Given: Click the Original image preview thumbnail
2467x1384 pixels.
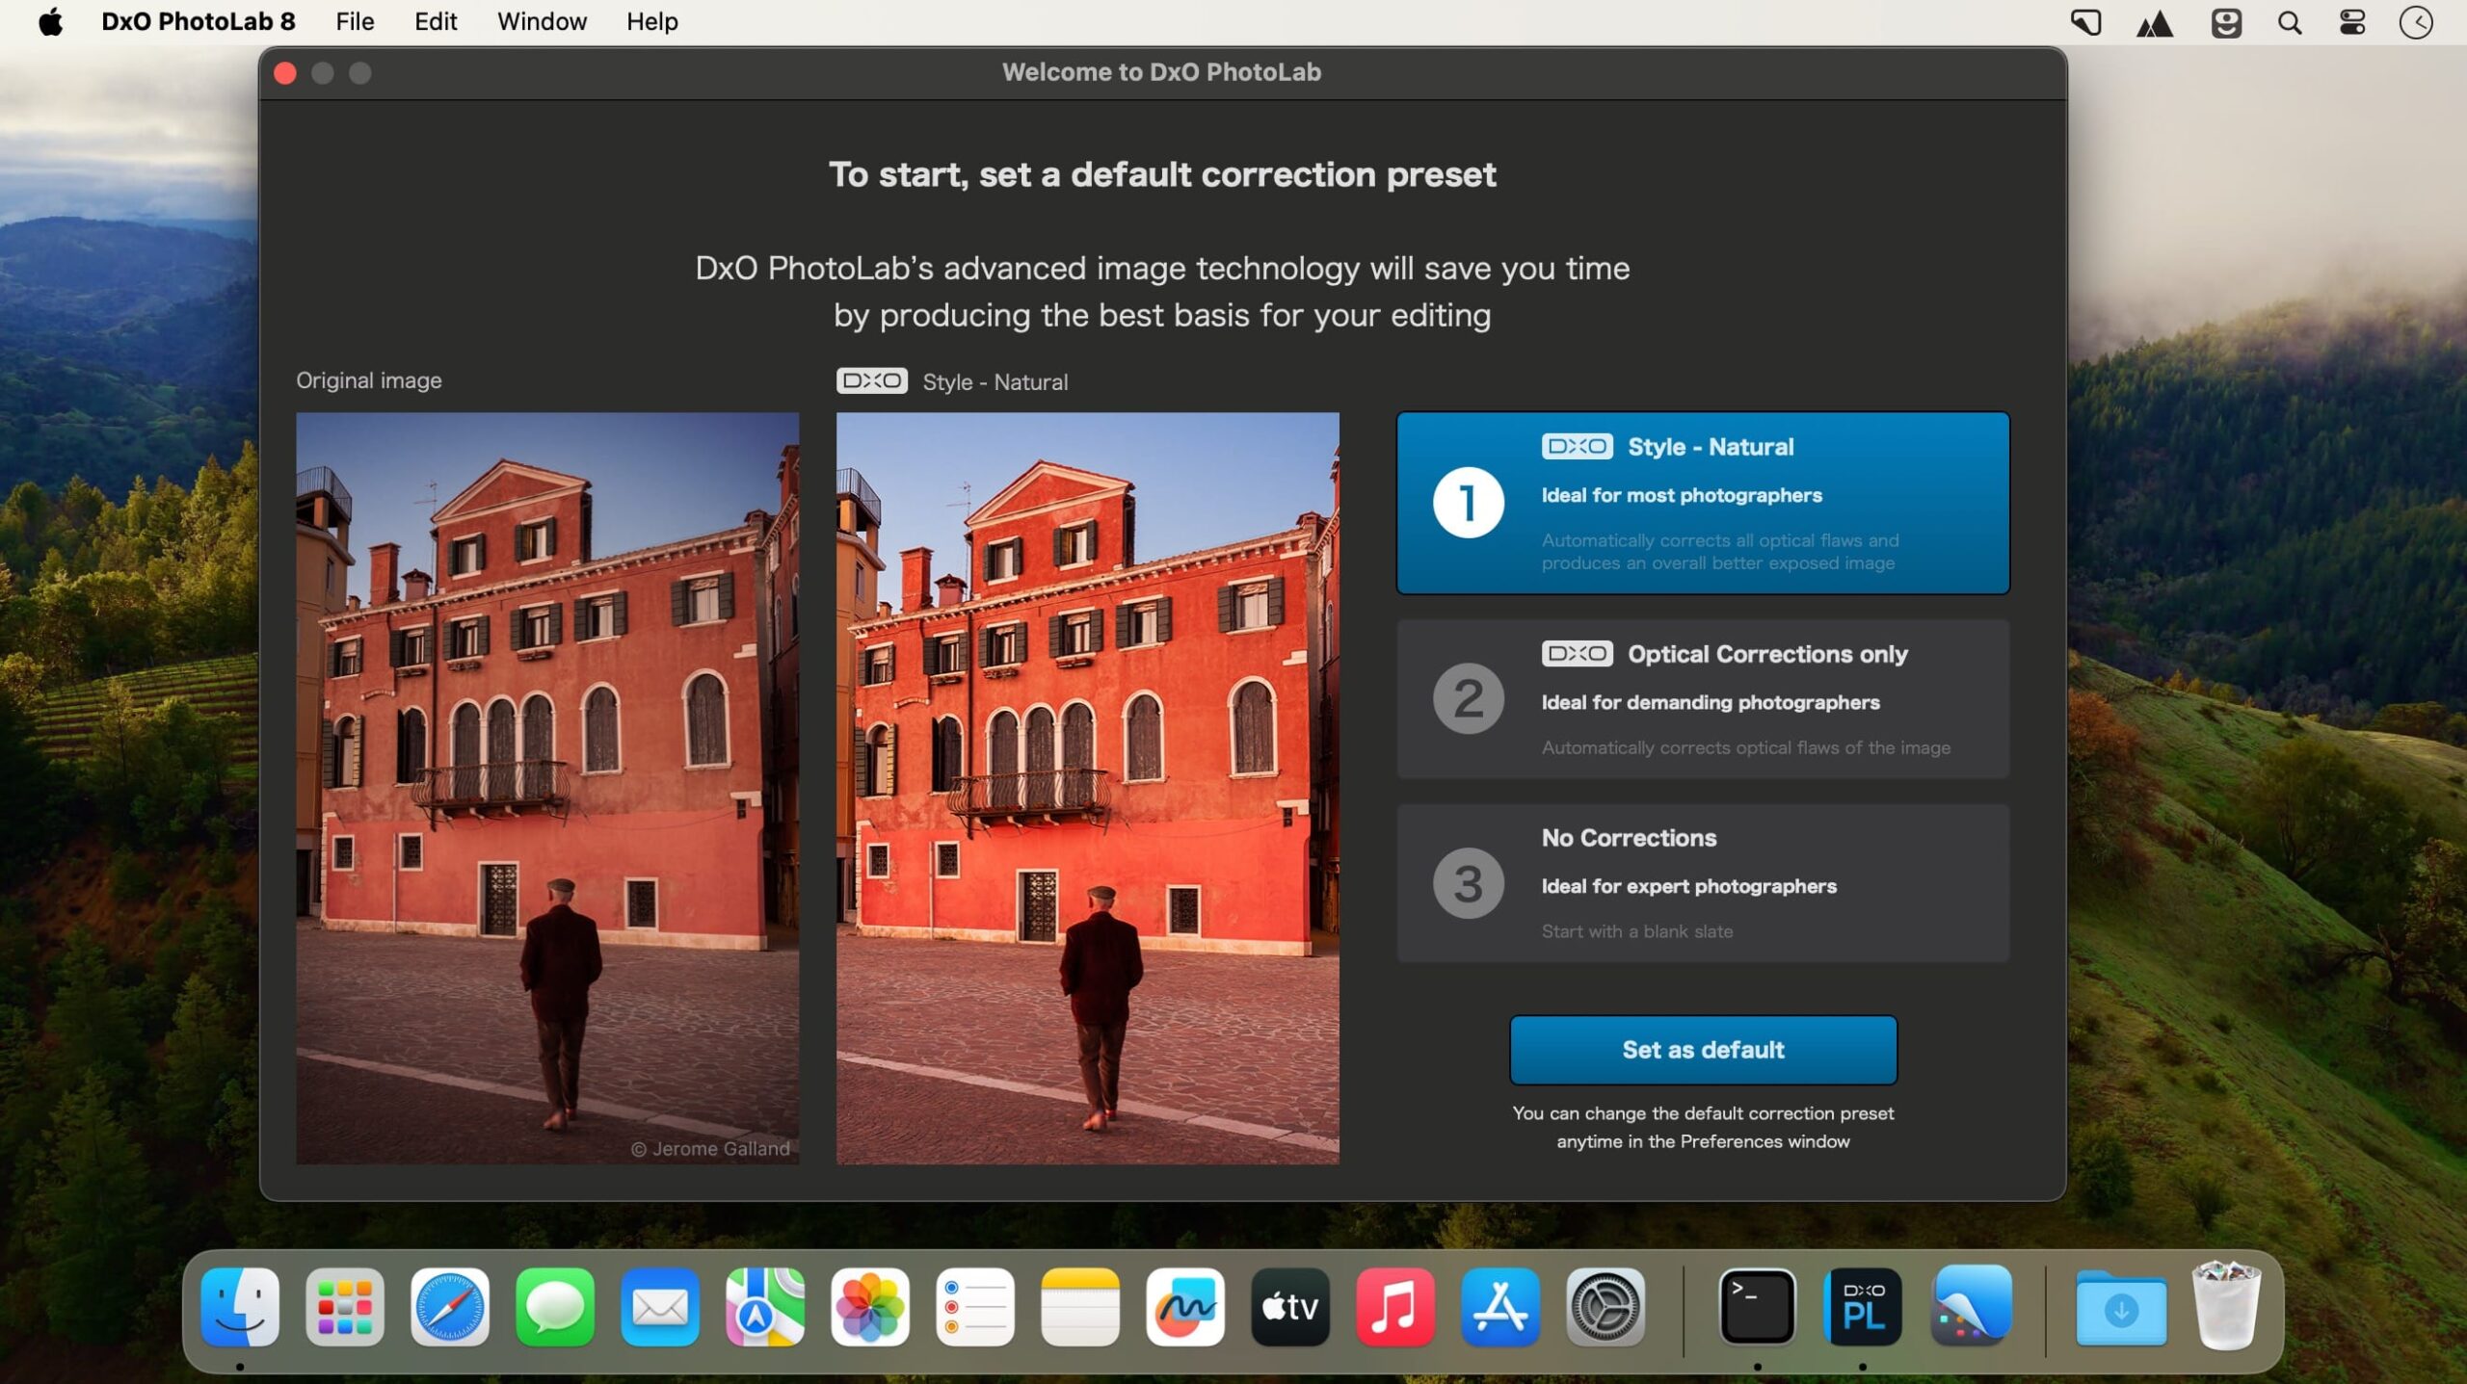Looking at the screenshot, I should point(547,788).
